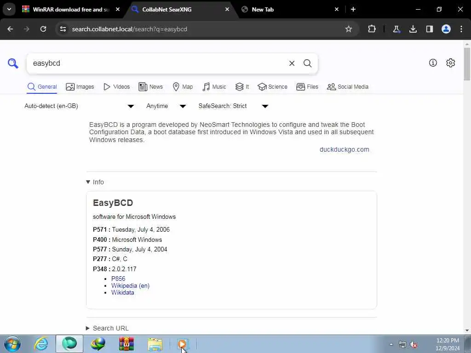Open the duckduckgo.com source link

(x=344, y=149)
